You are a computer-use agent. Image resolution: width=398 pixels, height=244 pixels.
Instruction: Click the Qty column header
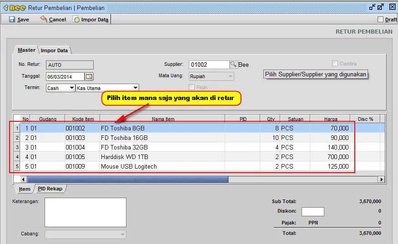tap(270, 119)
